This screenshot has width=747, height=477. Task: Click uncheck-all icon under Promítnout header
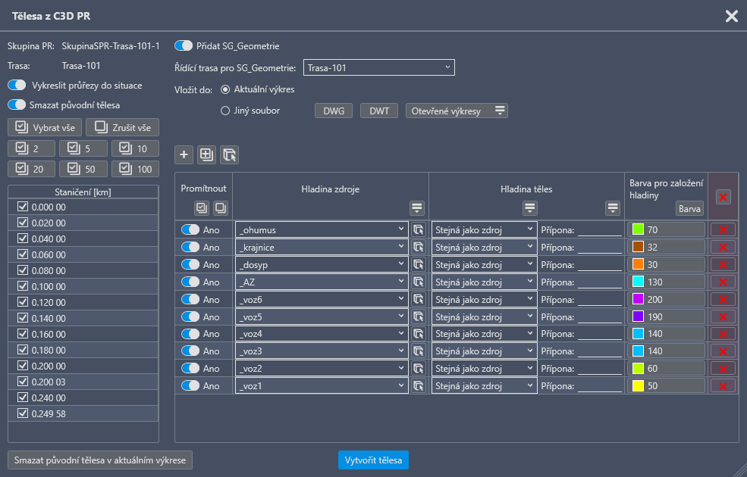point(219,208)
